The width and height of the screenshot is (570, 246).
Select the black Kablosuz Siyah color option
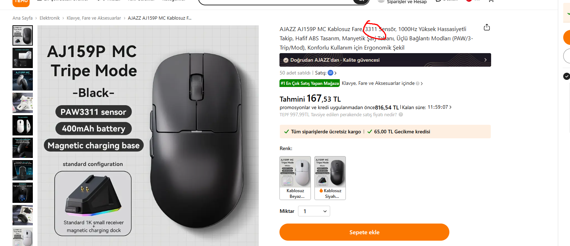[330, 178]
